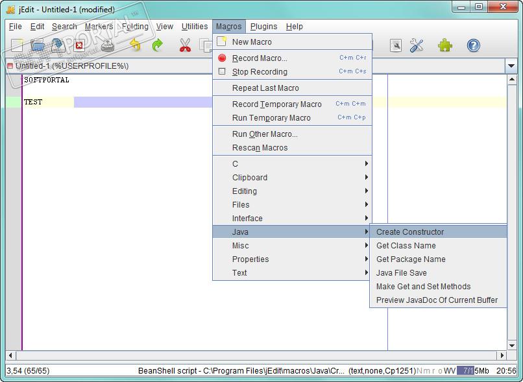Click the red Record Macro icon
The width and height of the screenshot is (523, 382).
coord(222,58)
